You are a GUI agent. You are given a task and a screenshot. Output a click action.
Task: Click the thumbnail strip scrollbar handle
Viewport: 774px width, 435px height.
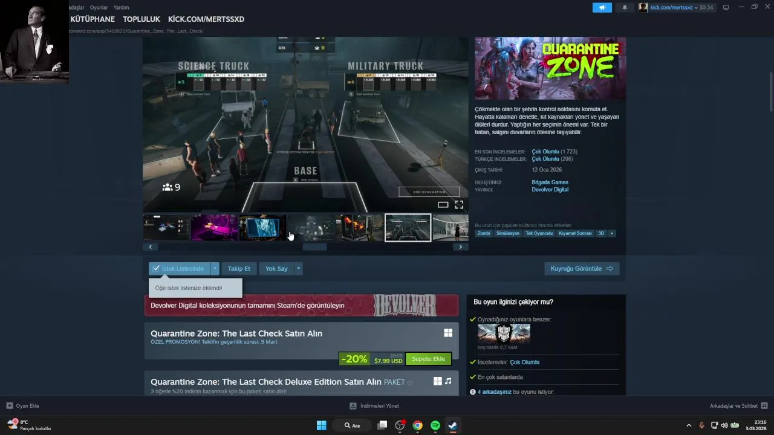[314, 246]
